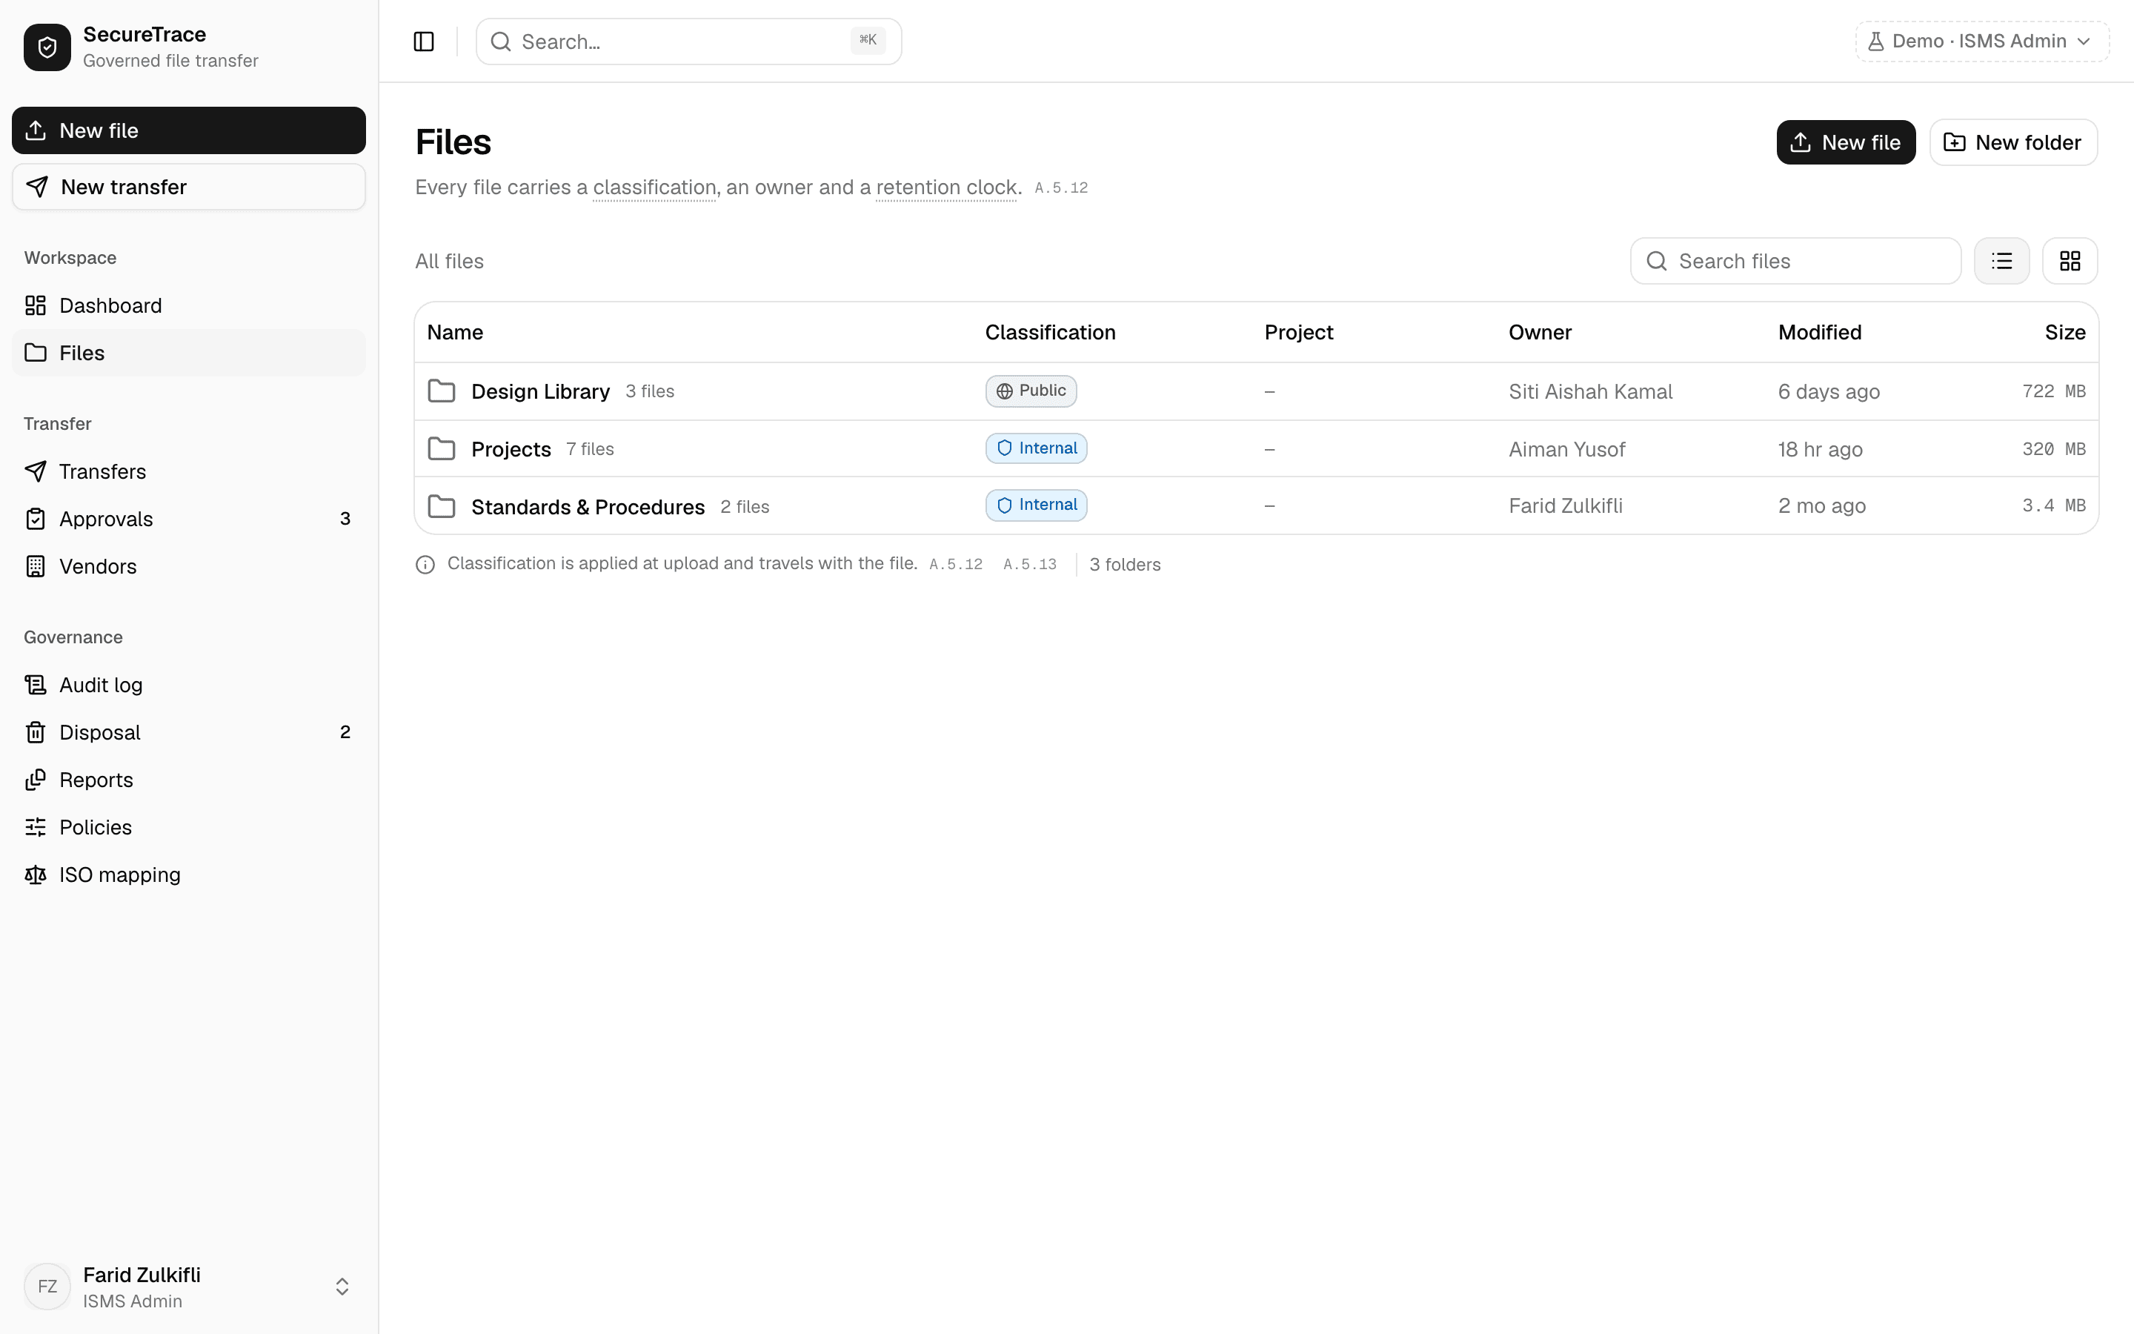Open the Reports page

click(189, 780)
